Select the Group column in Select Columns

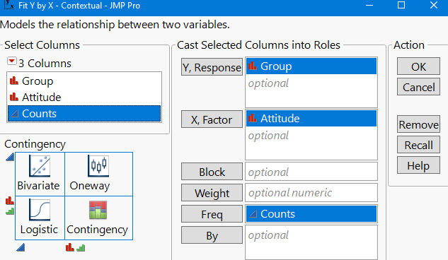(x=84, y=81)
